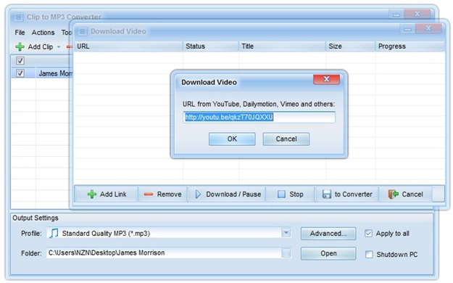Open the Profile dropdown arrow
Image resolution: width=453 pixels, height=283 pixels.
[x=286, y=233]
